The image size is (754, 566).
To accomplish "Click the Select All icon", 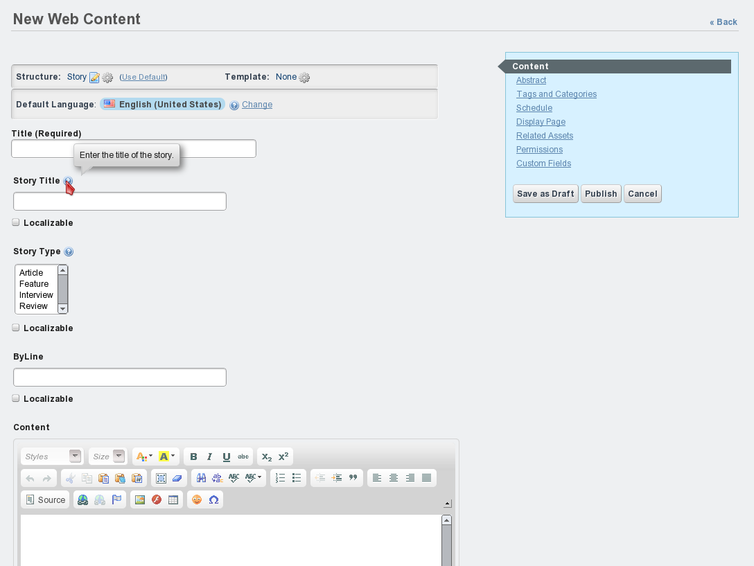I will [x=161, y=478].
